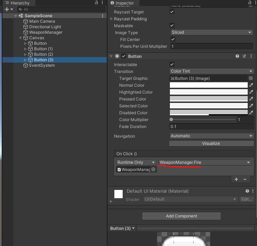This screenshot has width=257, height=246.
Task: Expand Button (2) in Hierarchy
Action: pyautogui.click(x=25, y=54)
